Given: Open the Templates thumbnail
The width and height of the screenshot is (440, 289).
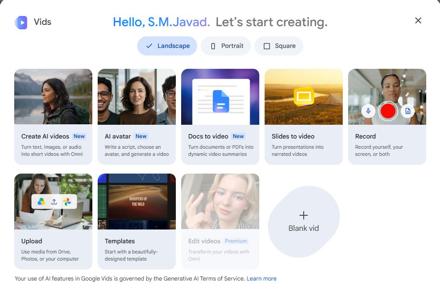Looking at the screenshot, I should (137, 202).
